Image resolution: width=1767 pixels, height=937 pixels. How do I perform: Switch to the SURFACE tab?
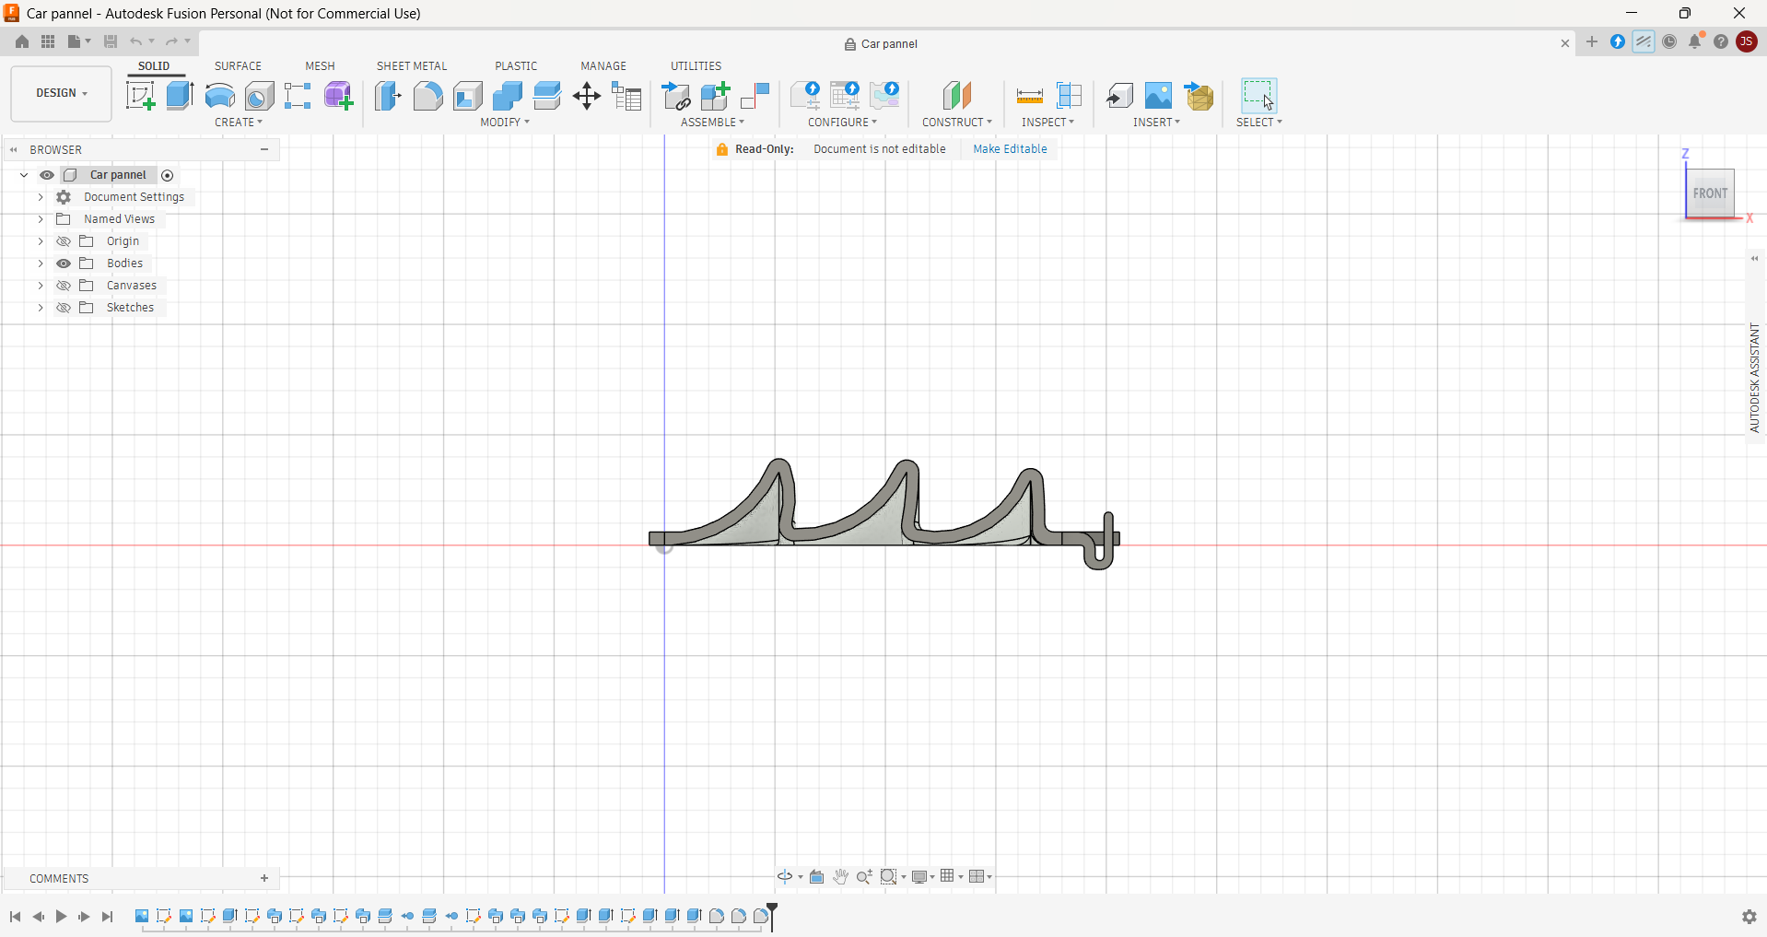pyautogui.click(x=238, y=66)
